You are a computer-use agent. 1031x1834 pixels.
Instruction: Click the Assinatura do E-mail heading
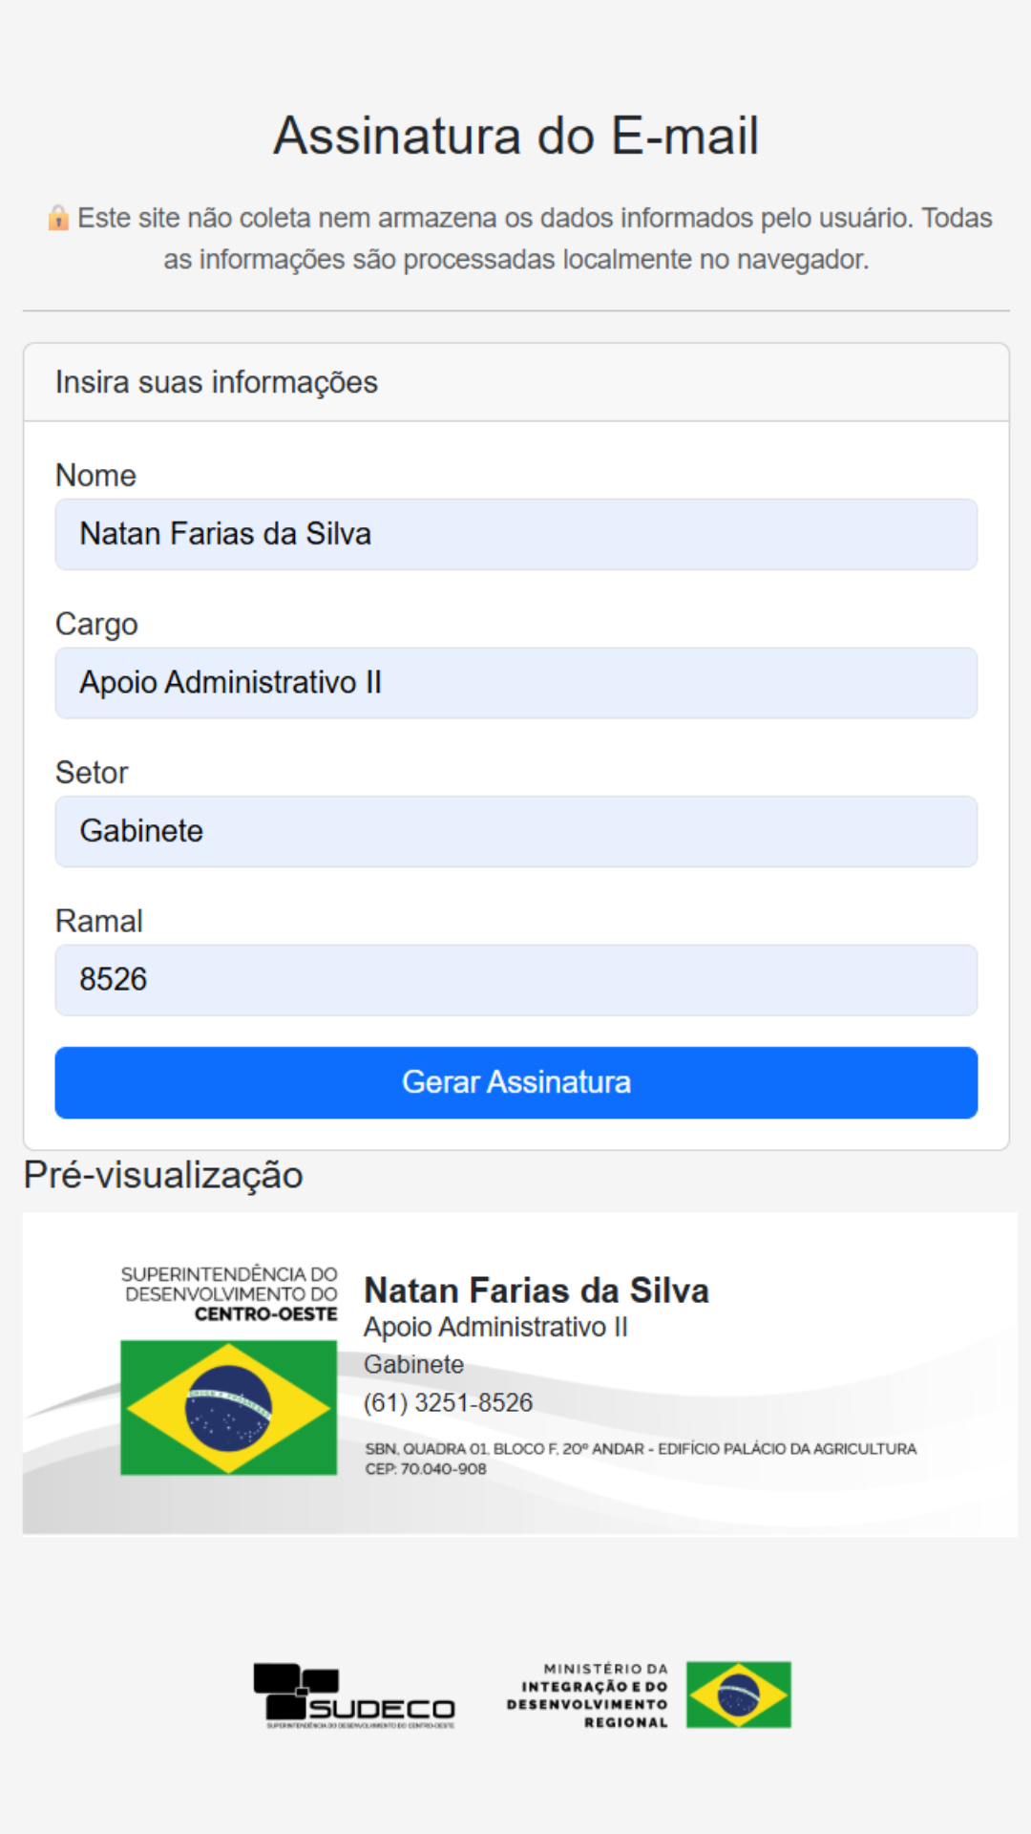(x=516, y=136)
